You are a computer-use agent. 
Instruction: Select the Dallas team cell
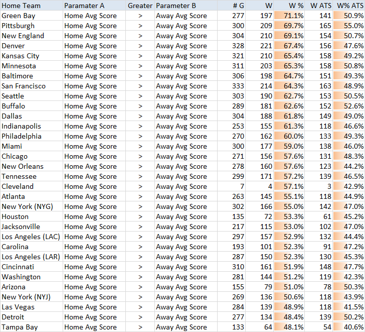coord(32,116)
